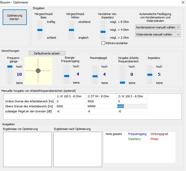
Task: Click Vorgabe Arbeitsfrequenzbereich slider handle
Action: coord(122,82)
